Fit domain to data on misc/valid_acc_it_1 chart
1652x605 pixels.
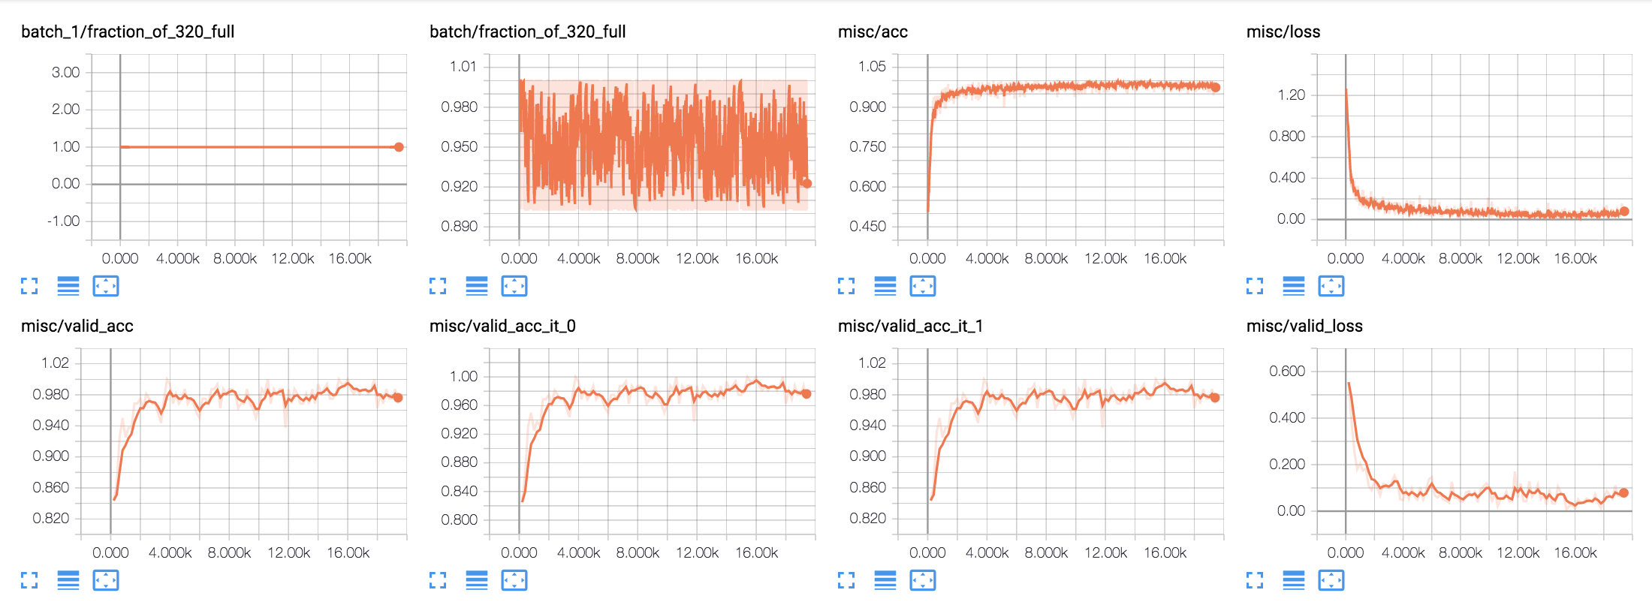pyautogui.click(x=923, y=580)
